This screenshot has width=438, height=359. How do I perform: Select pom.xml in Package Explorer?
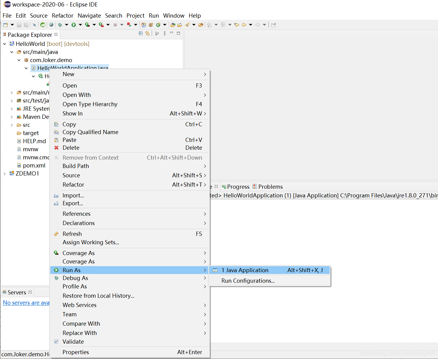(31, 165)
